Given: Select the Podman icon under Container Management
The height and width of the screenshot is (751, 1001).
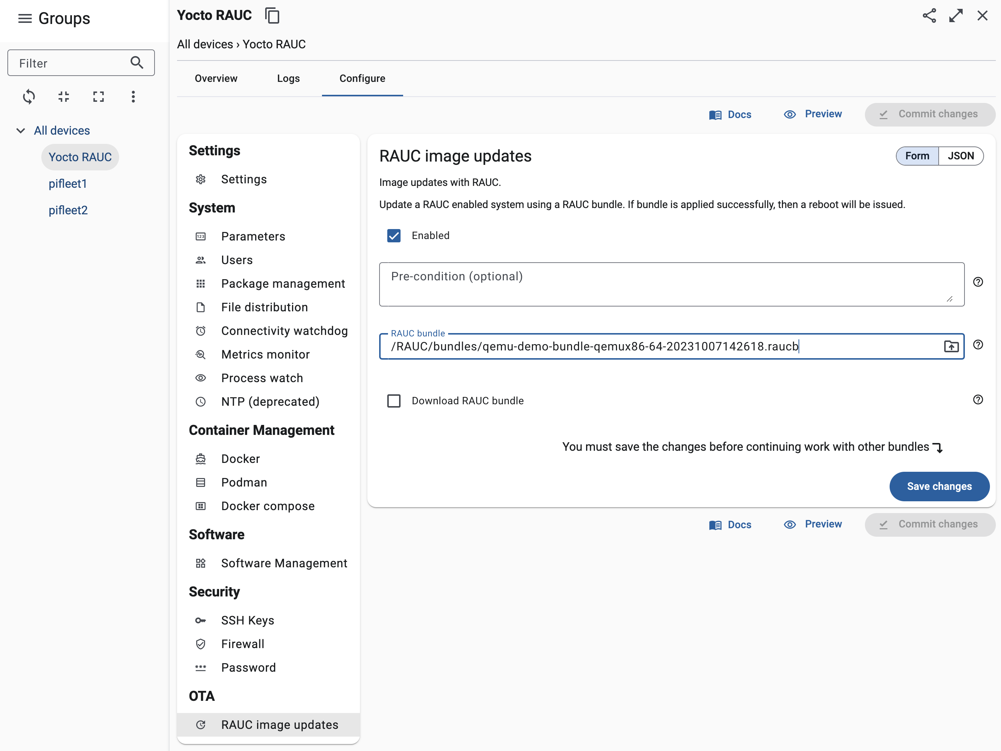Looking at the screenshot, I should click(201, 482).
